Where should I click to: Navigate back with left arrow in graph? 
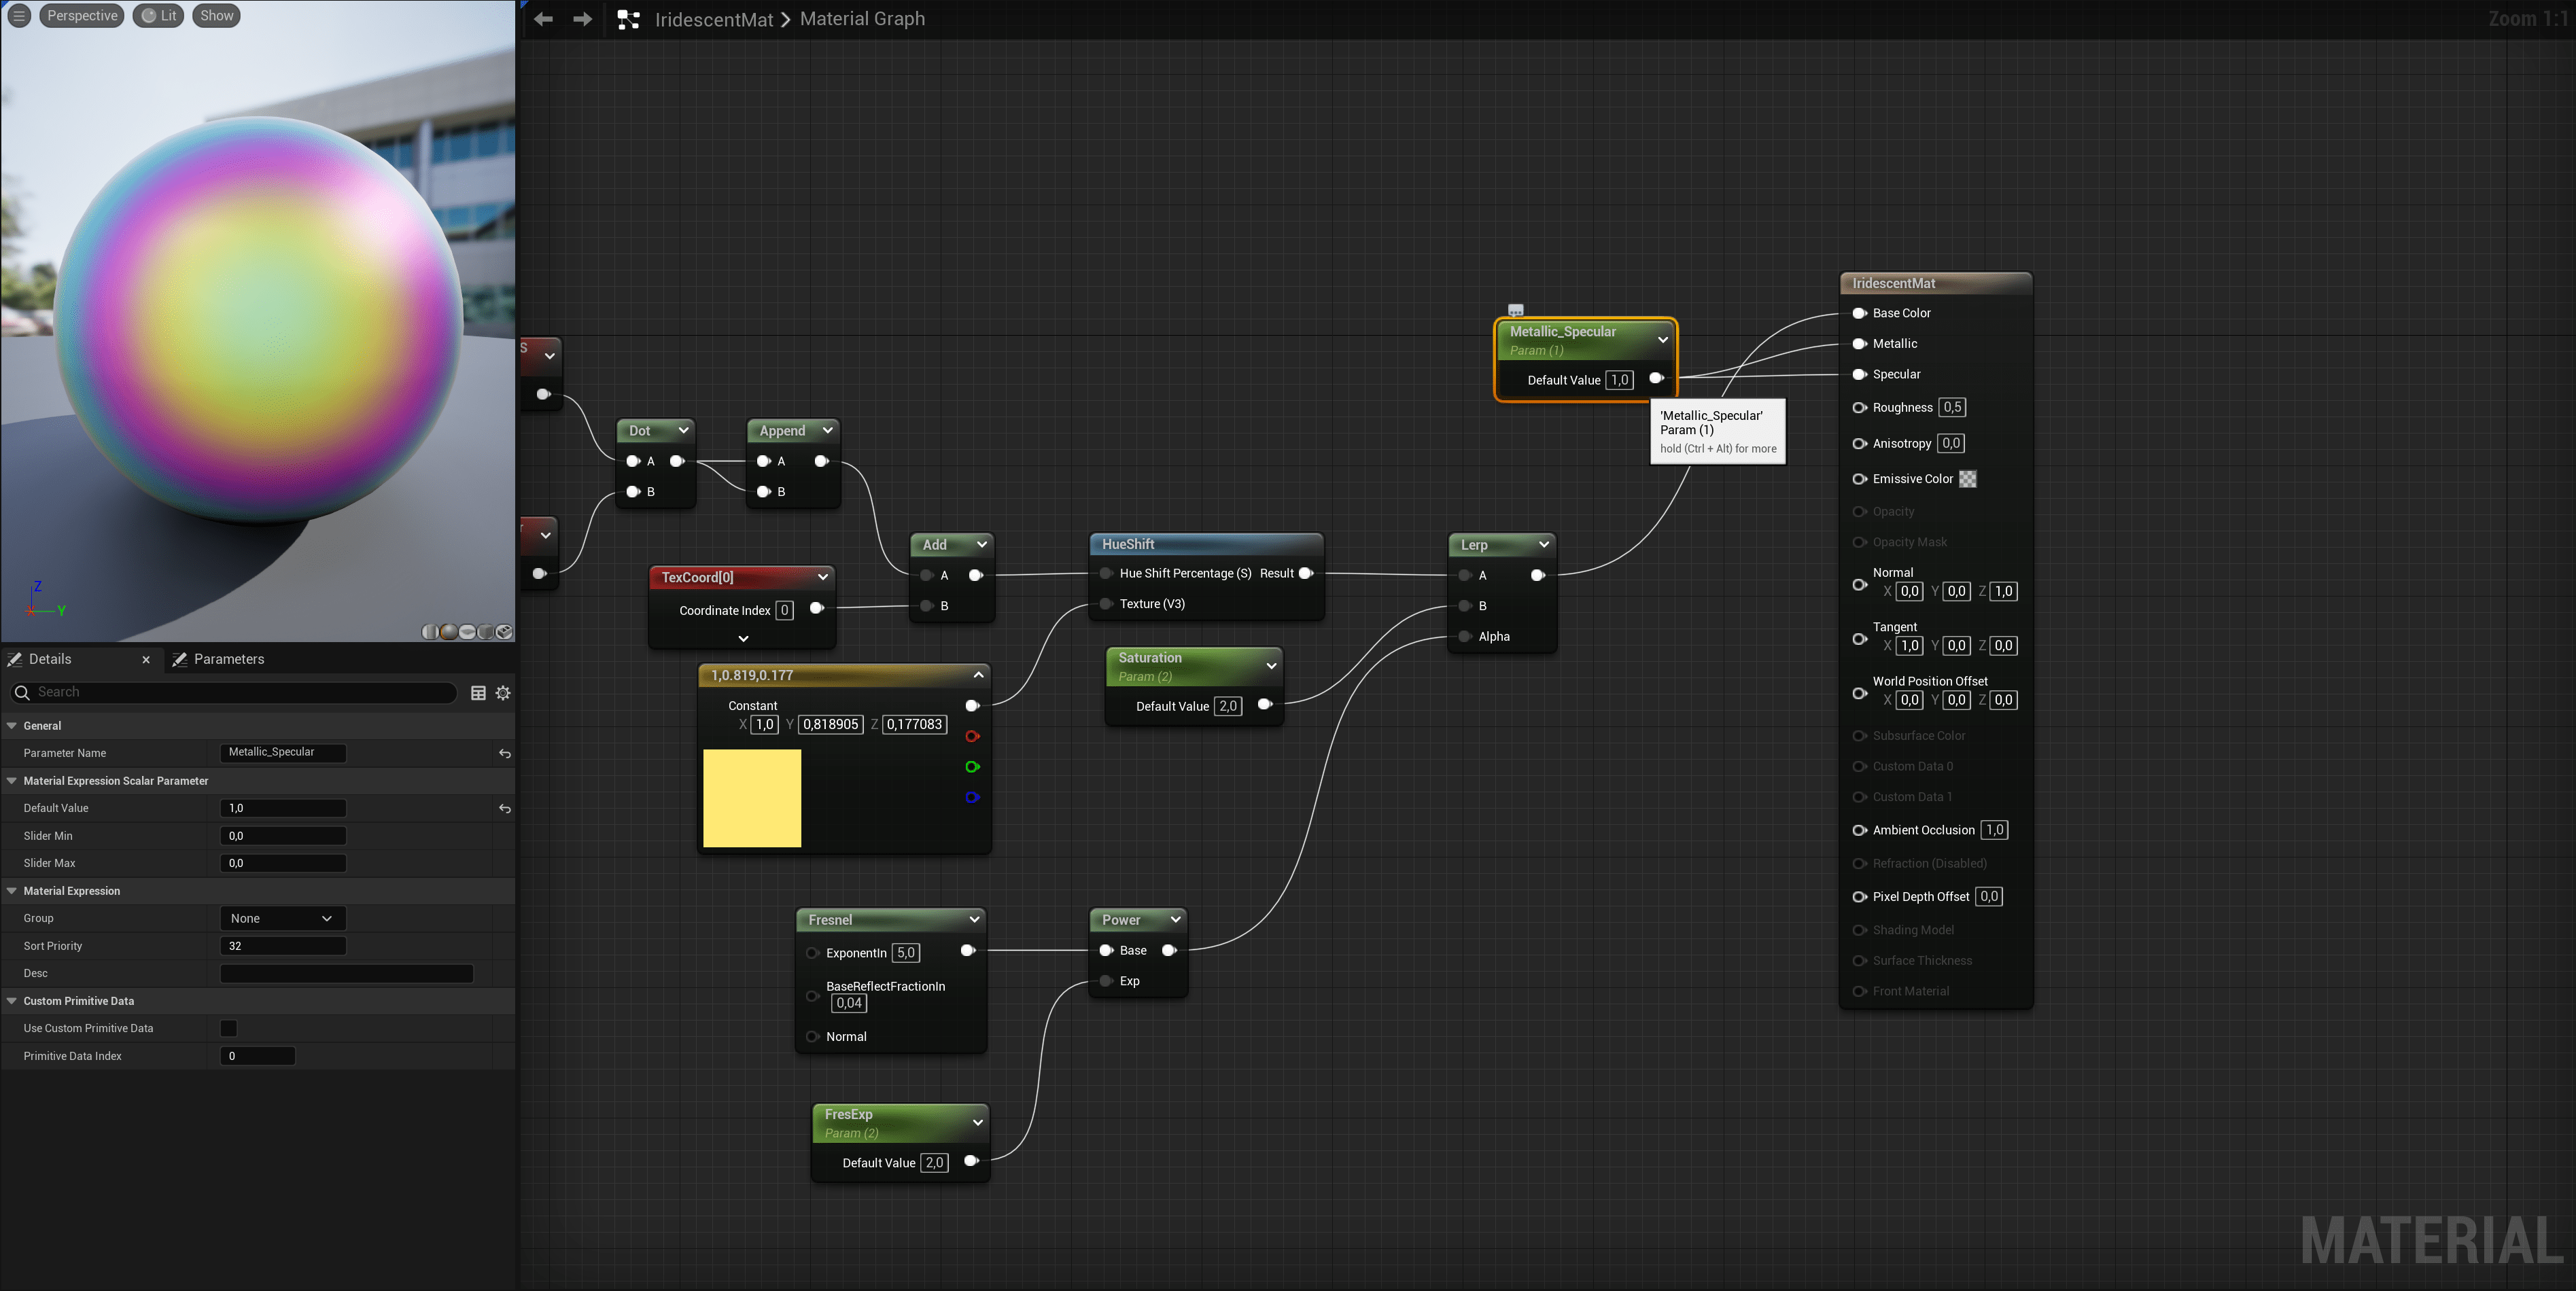543,19
